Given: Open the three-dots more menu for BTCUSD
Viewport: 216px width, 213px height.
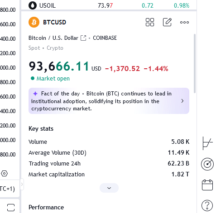Looking at the screenshot, I should [x=184, y=23].
